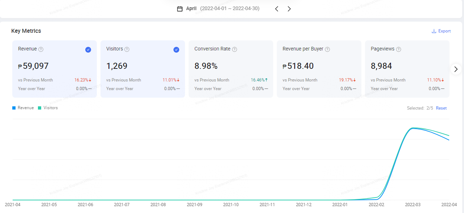Viewport: 464px width, 213px height.
Task: Click the Export link
Action: (444, 31)
